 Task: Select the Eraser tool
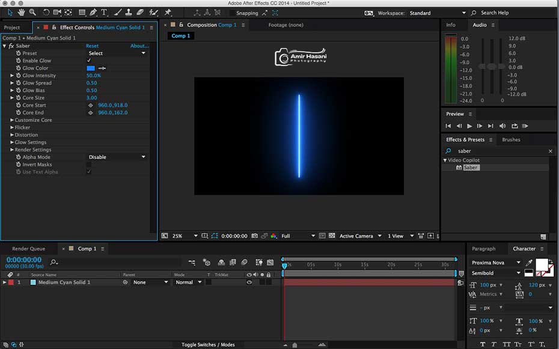[x=140, y=13]
